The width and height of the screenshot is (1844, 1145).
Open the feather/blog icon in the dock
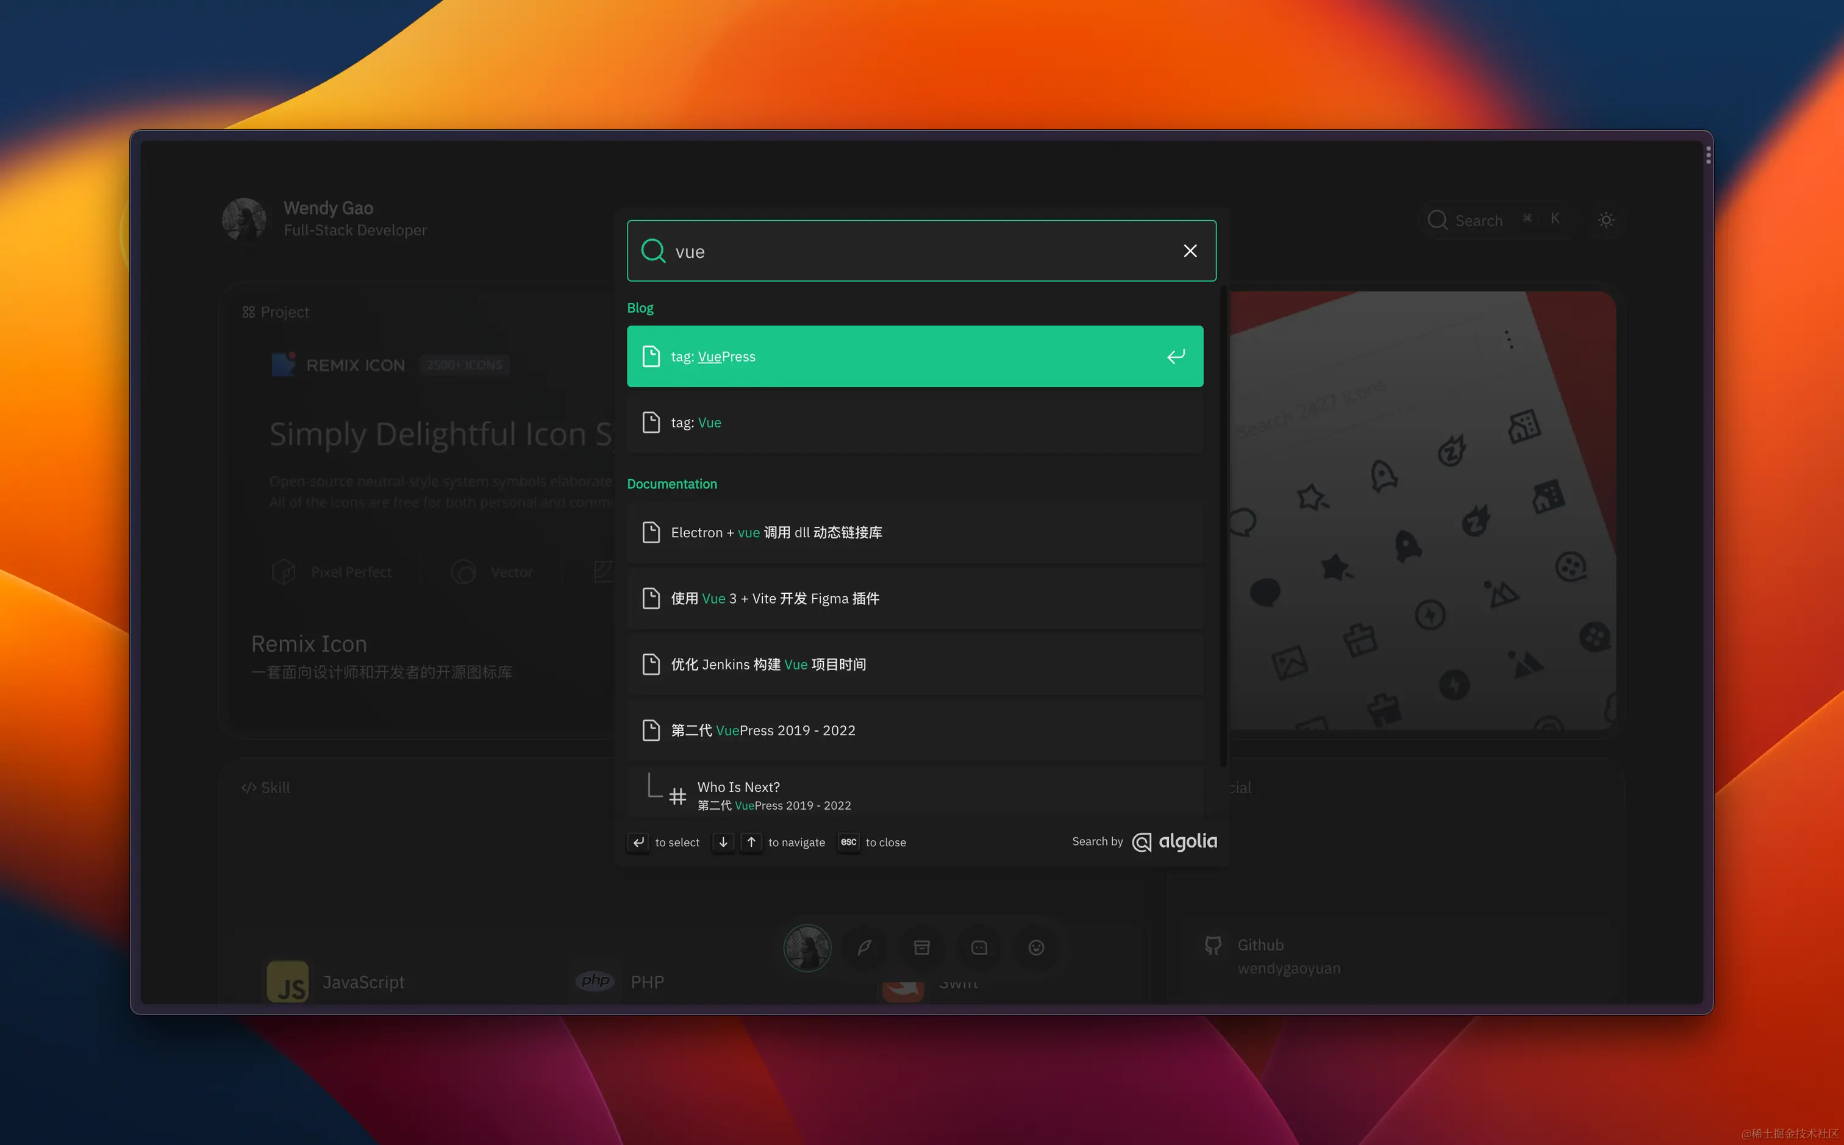tap(864, 947)
